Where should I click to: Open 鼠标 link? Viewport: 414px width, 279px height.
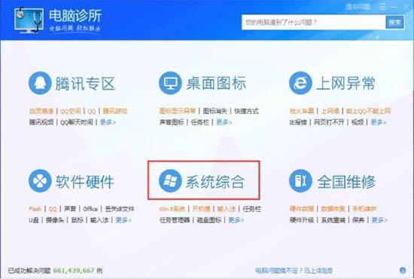[78, 220]
